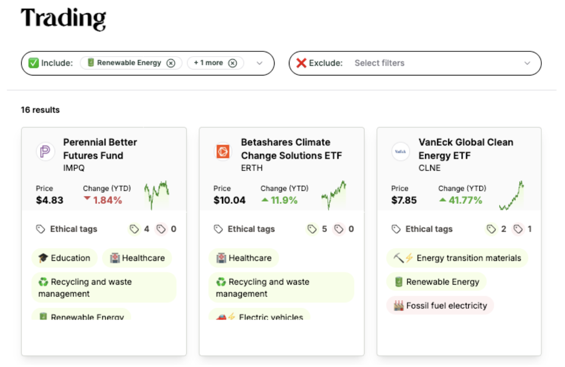Image resolution: width=565 pixels, height=367 pixels.
Task: Click the green positive tag icon for CLNE
Action: point(491,229)
